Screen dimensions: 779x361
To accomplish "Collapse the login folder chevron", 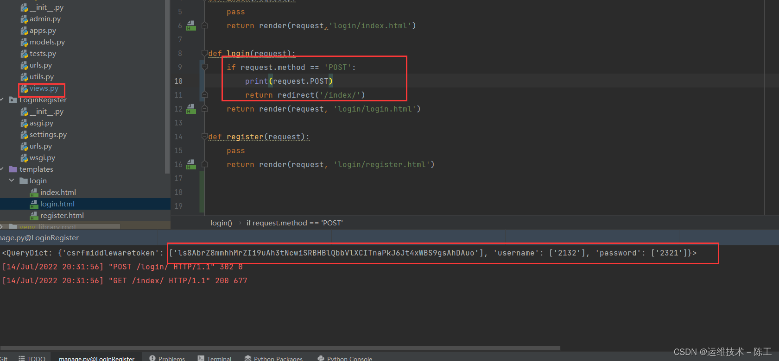I will [x=12, y=180].
